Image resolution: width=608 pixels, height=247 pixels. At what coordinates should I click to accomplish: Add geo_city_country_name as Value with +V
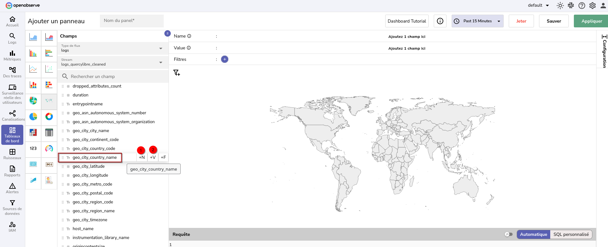click(153, 157)
